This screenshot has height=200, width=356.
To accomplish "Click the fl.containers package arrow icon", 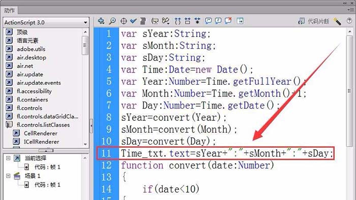I will [9, 99].
